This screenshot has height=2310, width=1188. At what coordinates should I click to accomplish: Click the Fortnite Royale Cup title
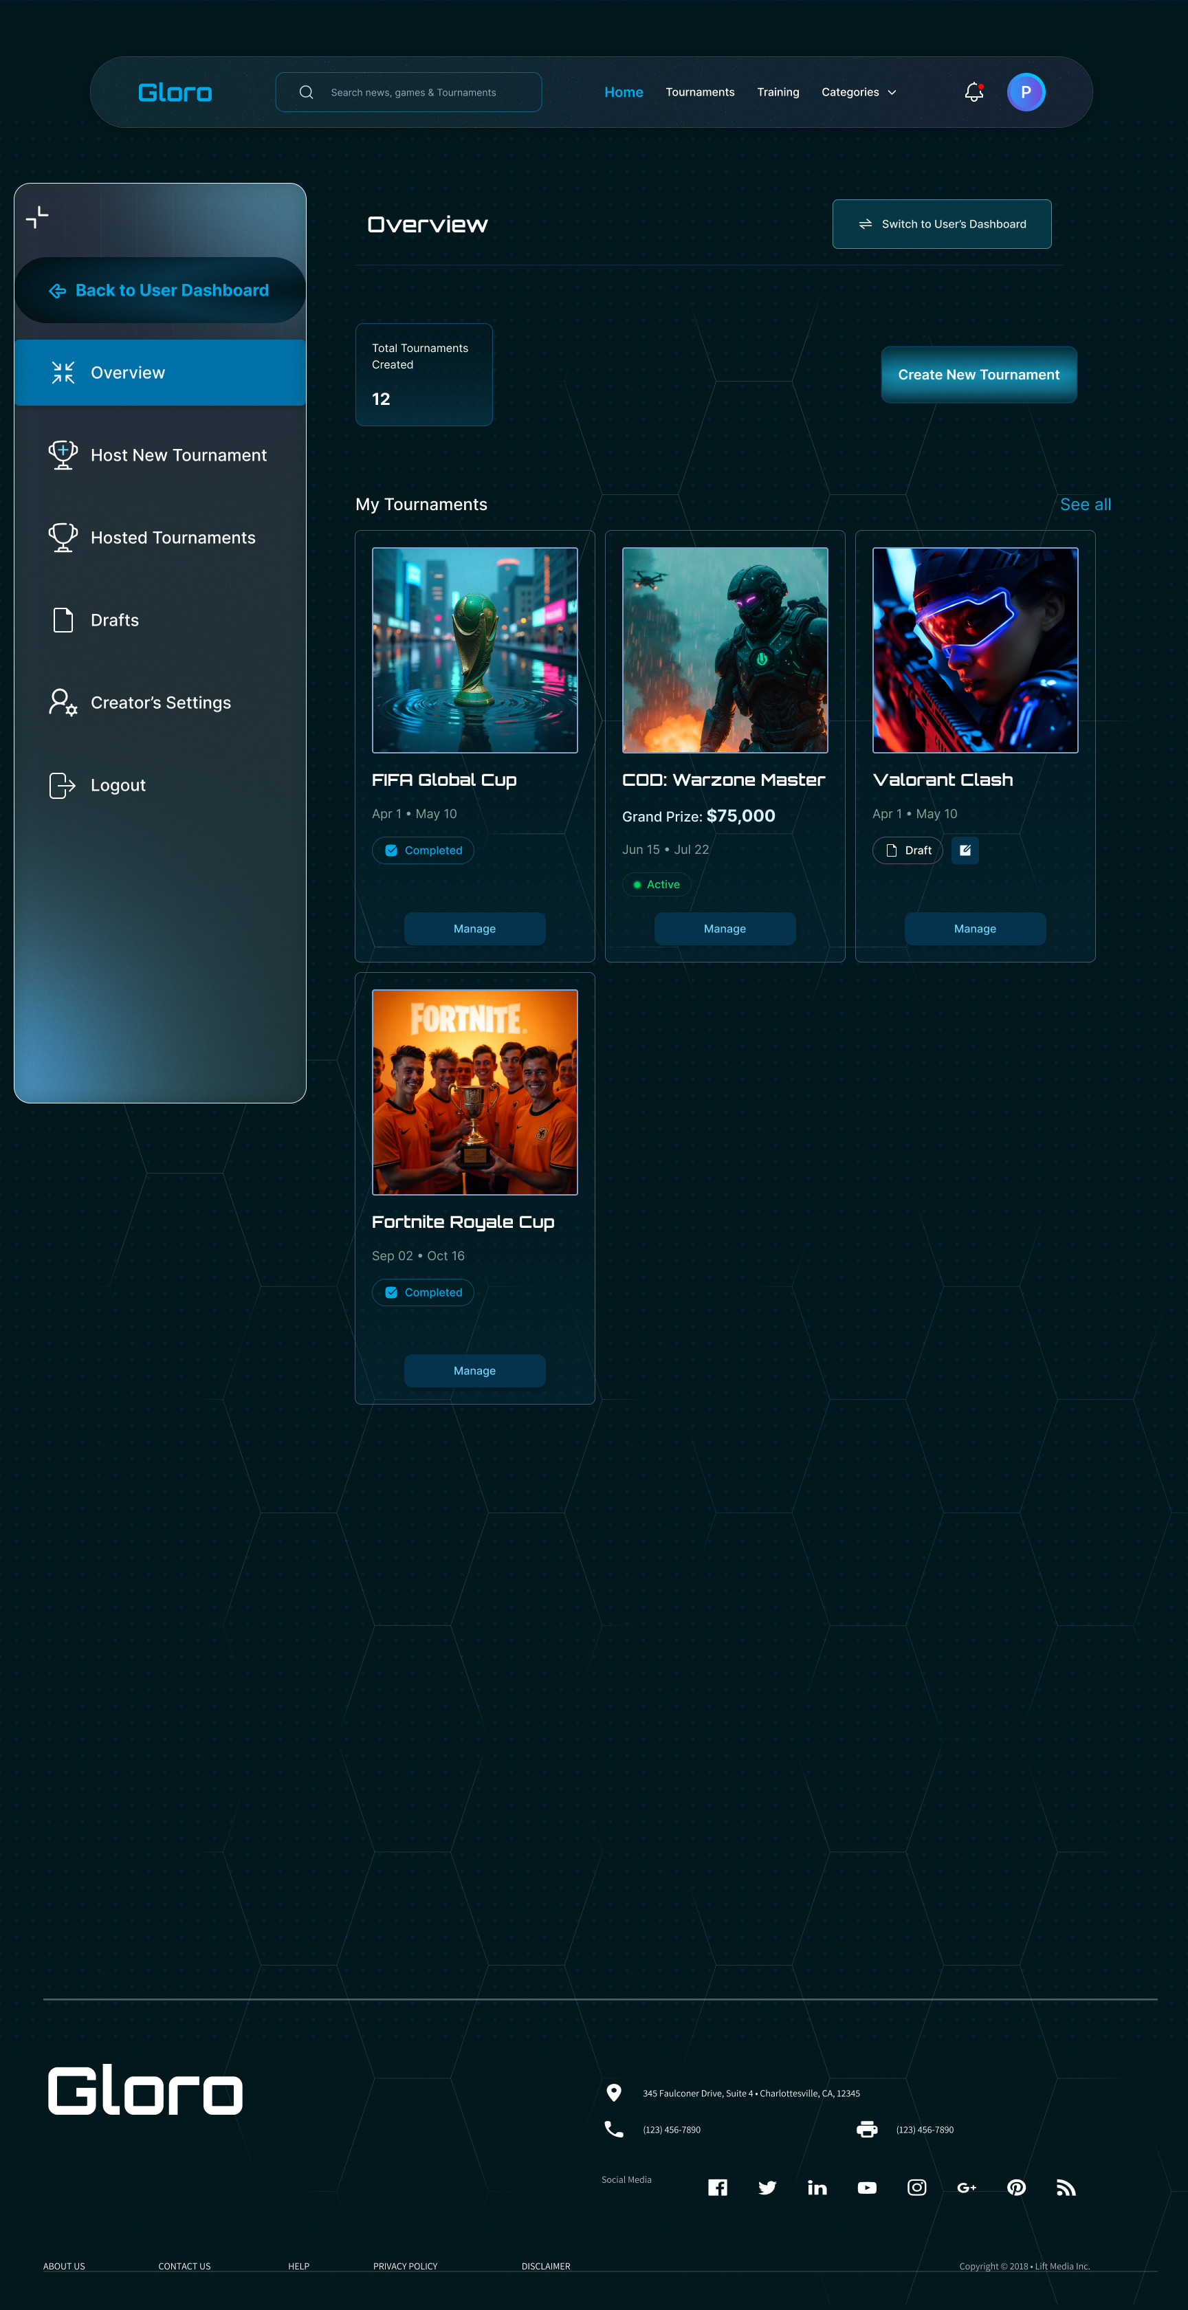(463, 1222)
